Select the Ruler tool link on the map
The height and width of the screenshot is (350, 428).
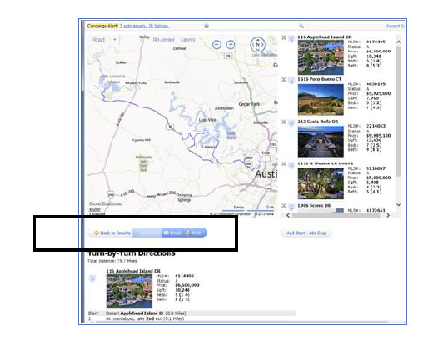95,209
